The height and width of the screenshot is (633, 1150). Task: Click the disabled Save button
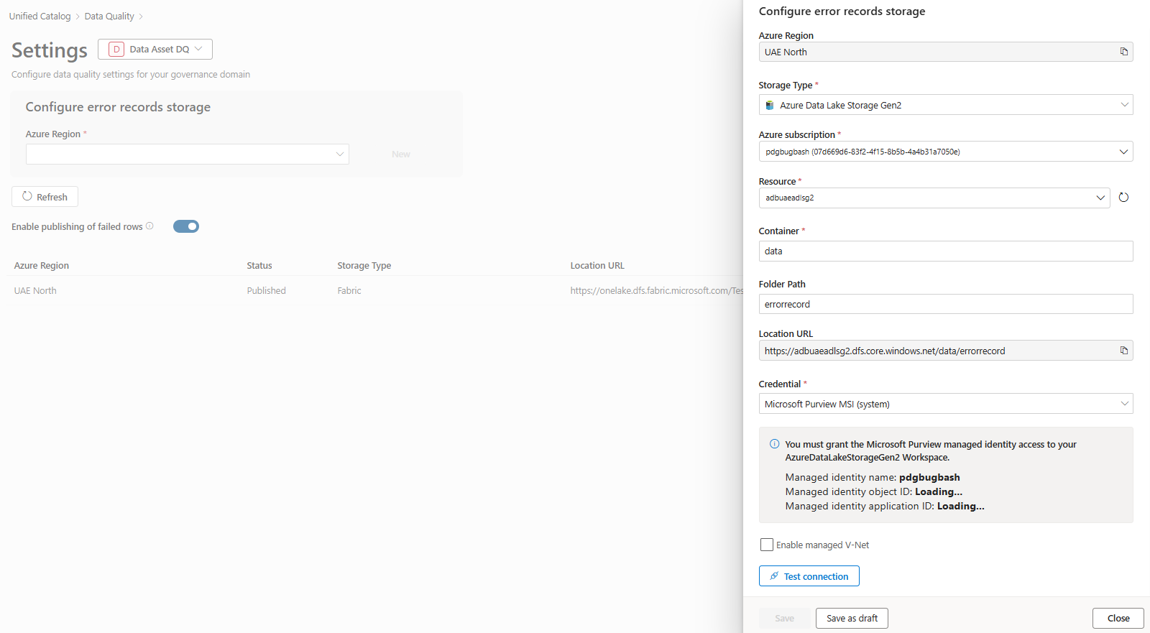pos(785,618)
